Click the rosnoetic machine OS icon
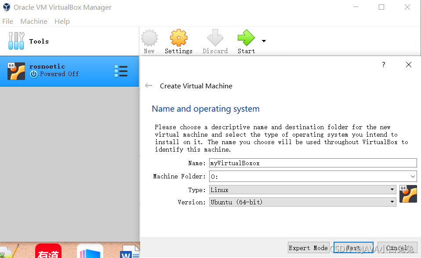The height and width of the screenshot is (258, 421). [x=16, y=71]
